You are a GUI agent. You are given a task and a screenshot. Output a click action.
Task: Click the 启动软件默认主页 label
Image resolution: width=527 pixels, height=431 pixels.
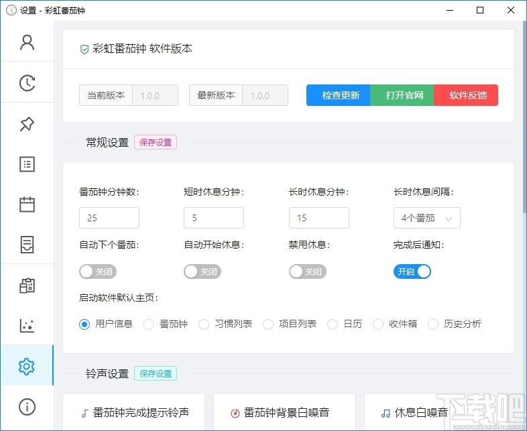click(x=118, y=298)
